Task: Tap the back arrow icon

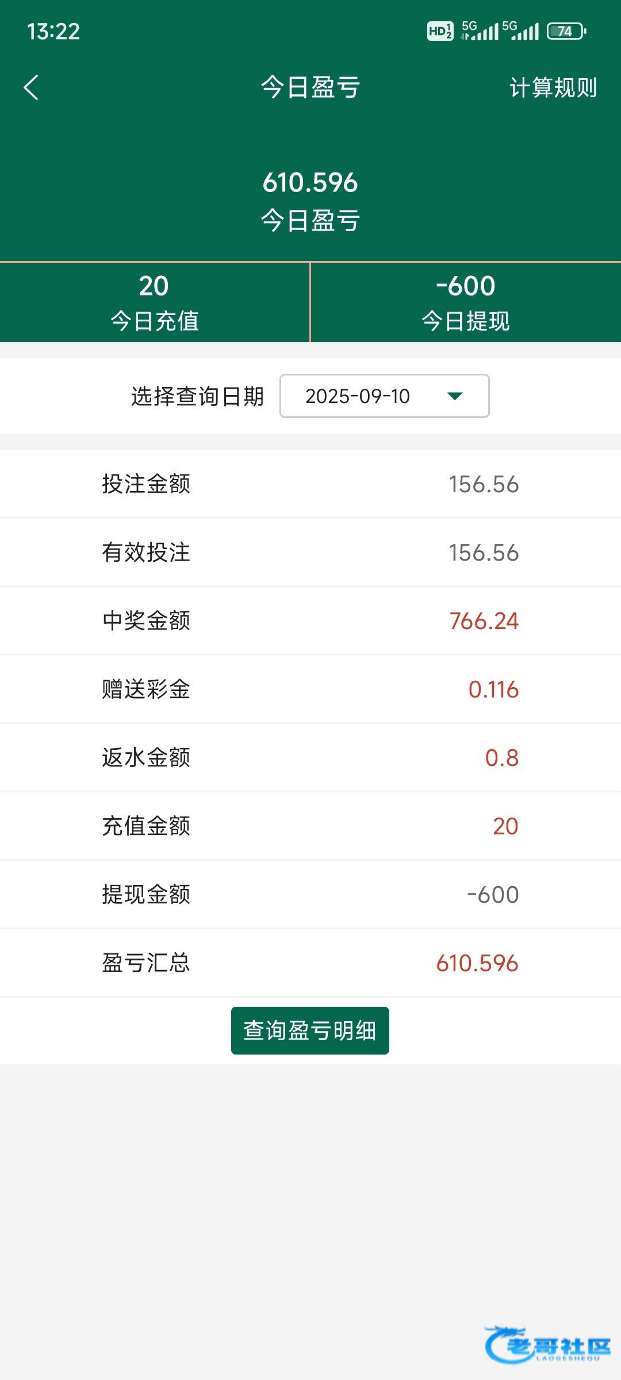Action: (x=32, y=87)
